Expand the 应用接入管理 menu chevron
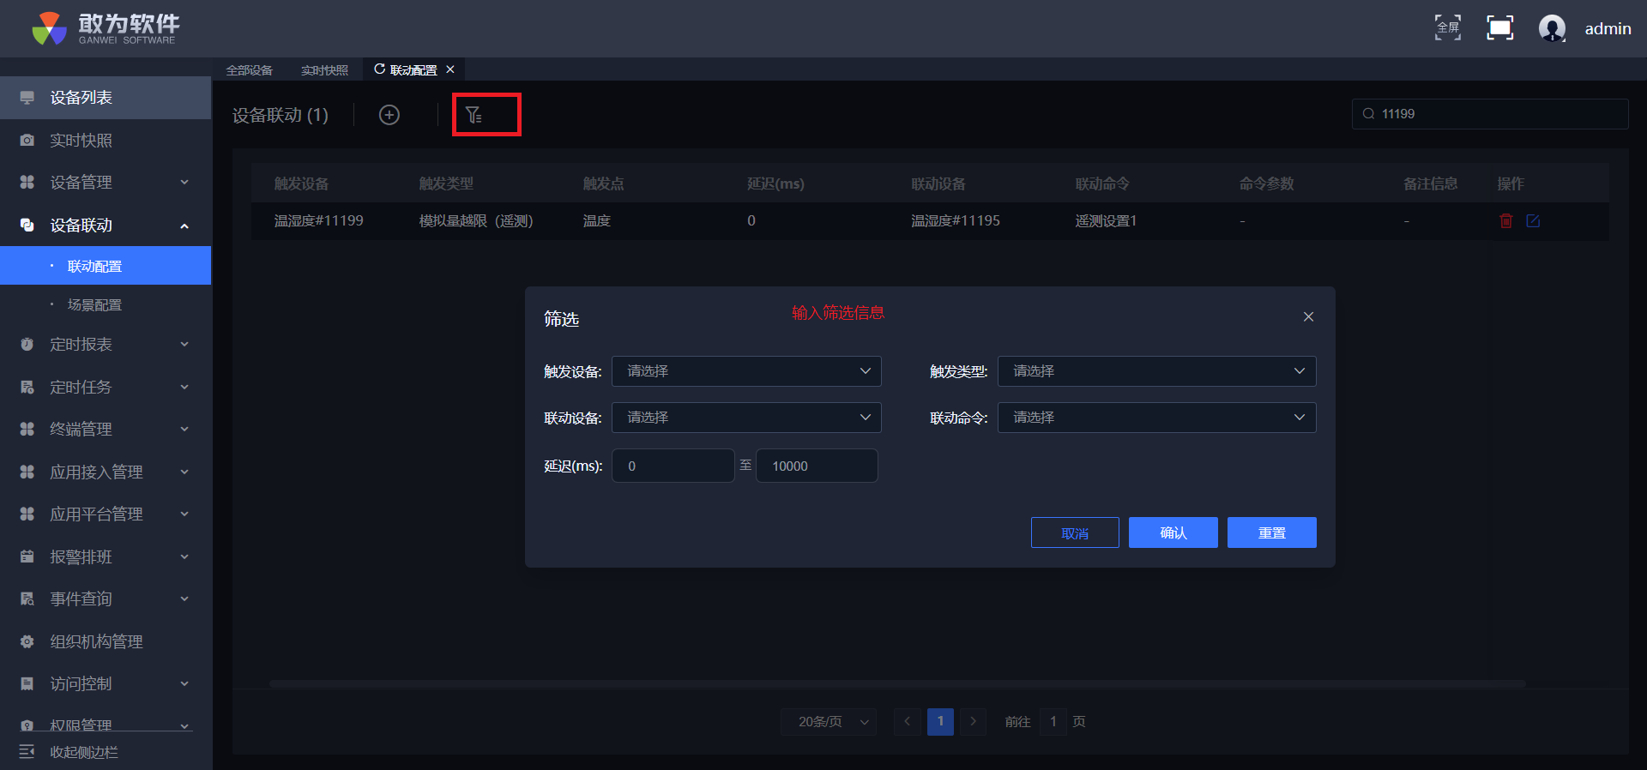This screenshot has height=770, width=1647. click(x=184, y=472)
